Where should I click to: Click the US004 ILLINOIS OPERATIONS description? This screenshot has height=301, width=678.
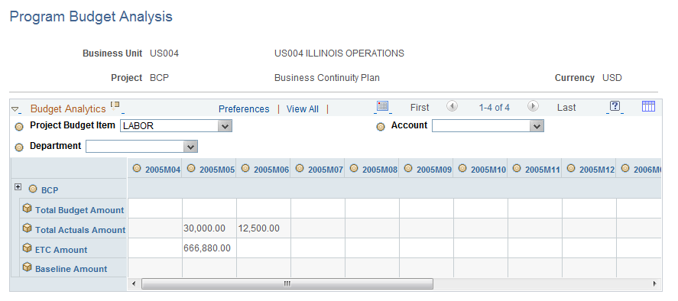[339, 53]
